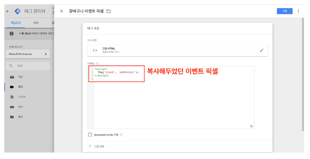310x159 pixels.
Task: Click the back arrow icon in the header
Action: (x=8, y=11)
